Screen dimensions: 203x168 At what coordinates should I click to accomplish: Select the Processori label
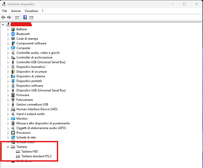coord(23,133)
